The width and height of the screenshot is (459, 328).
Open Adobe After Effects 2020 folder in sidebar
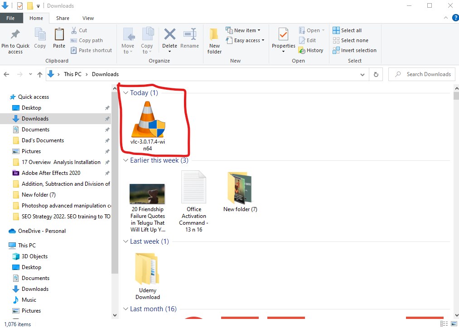click(x=51, y=173)
